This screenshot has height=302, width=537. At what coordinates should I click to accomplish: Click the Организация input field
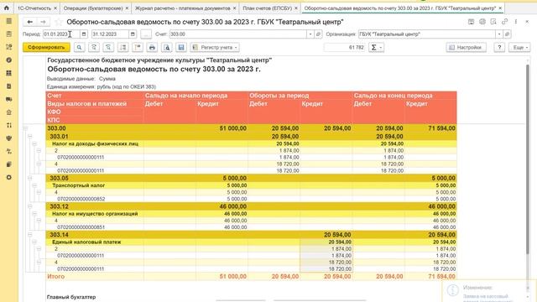click(x=427, y=34)
